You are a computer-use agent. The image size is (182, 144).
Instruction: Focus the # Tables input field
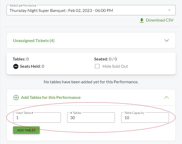(x=91, y=118)
